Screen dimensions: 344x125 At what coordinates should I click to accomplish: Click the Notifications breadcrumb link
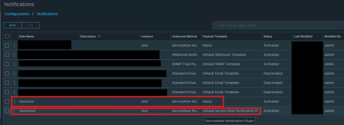coord(47,14)
